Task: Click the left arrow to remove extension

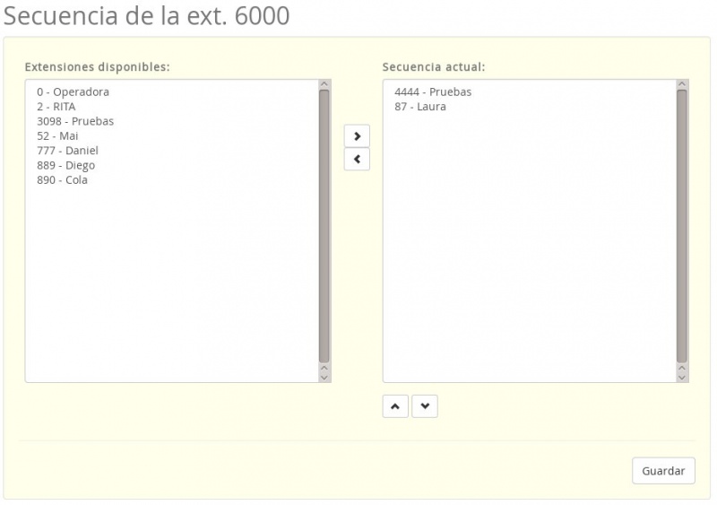Action: coord(357,160)
